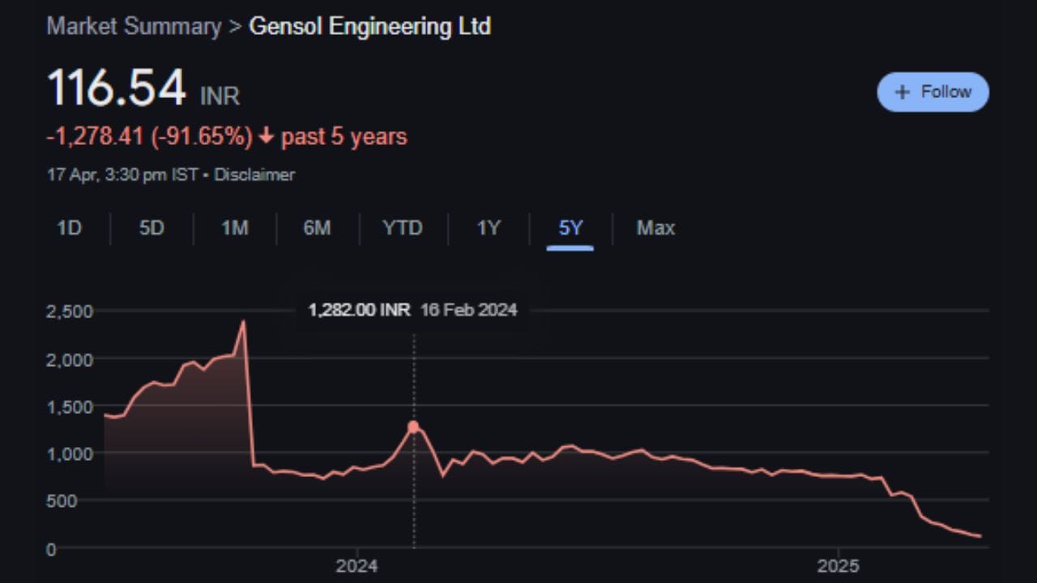Click the 1,282.00 INR tooltip label
Image resolution: width=1037 pixels, height=583 pixels.
tap(359, 310)
